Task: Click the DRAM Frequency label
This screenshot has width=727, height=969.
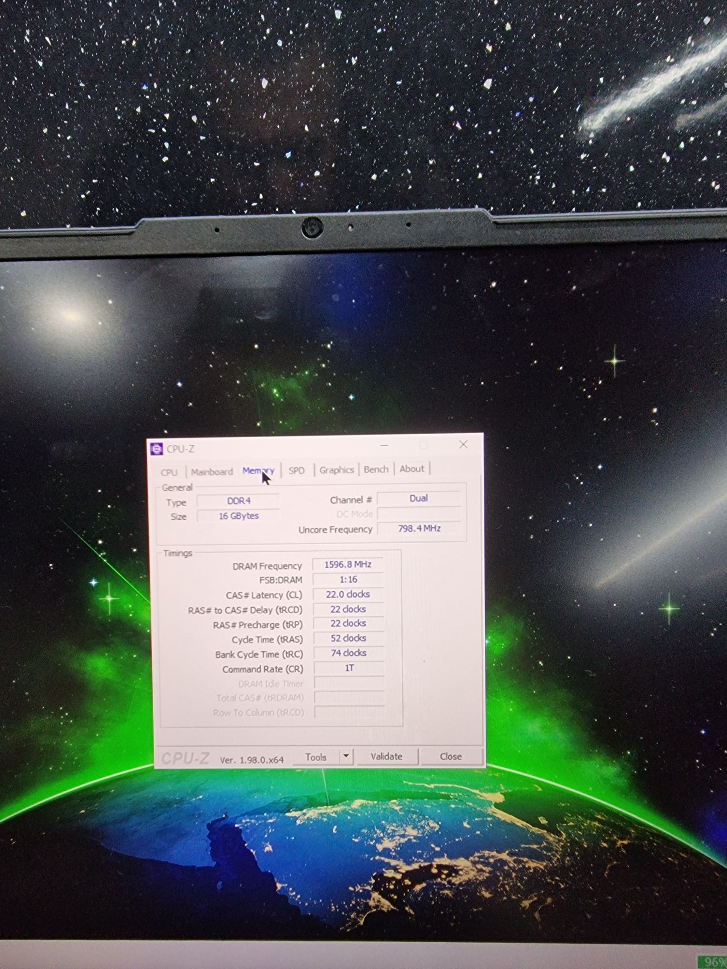Action: pyautogui.click(x=267, y=566)
